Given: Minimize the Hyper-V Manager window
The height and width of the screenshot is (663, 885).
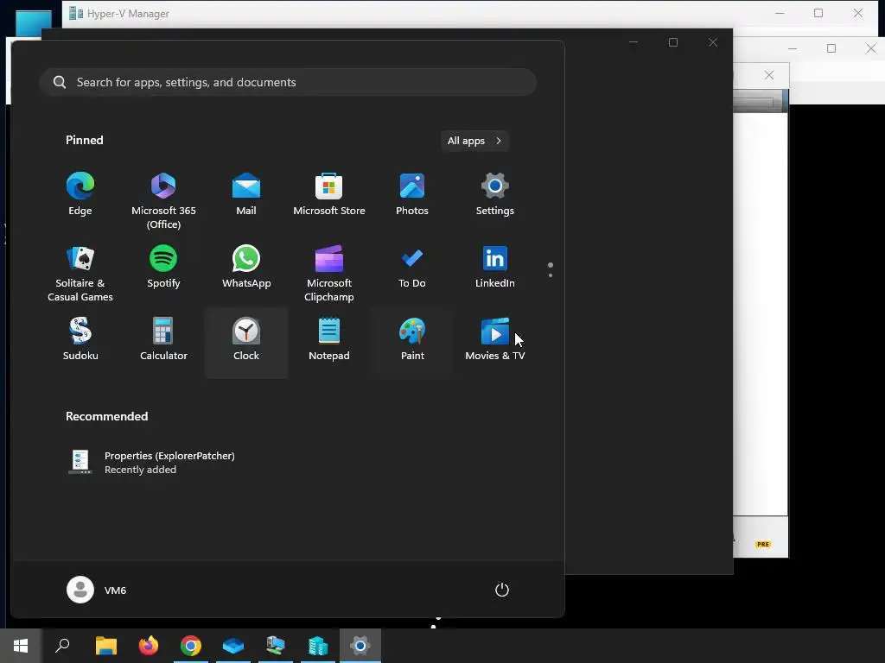Looking at the screenshot, I should click(x=780, y=13).
